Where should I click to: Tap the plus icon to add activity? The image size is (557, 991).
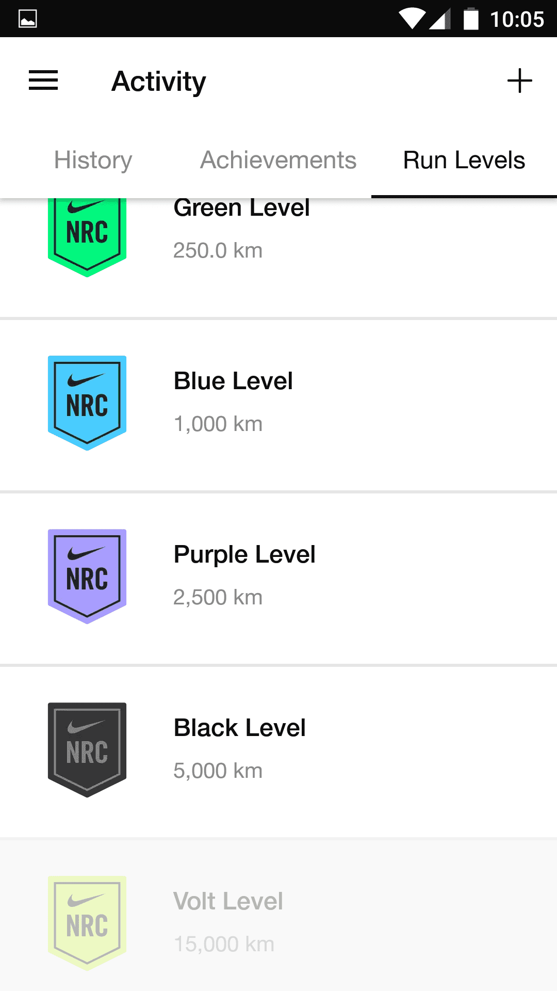pyautogui.click(x=519, y=81)
